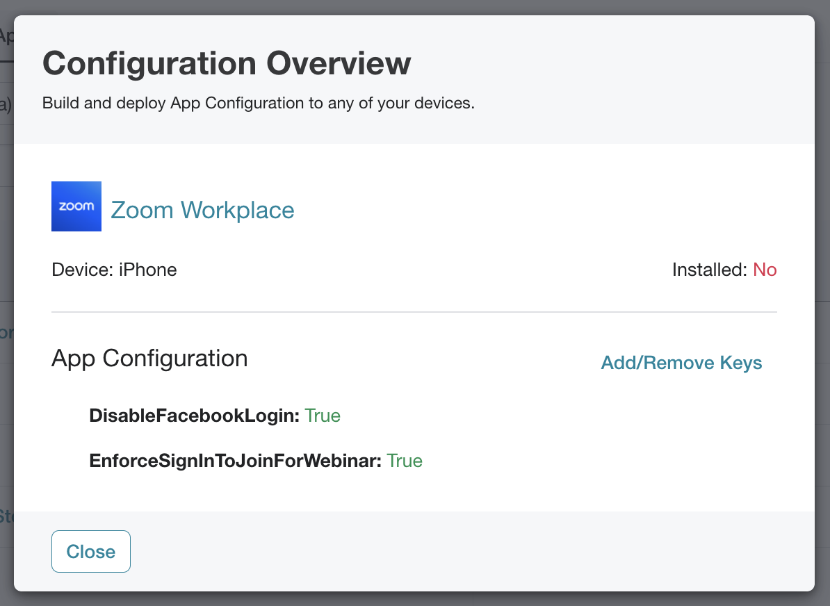Click the Device: iPhone text

114,270
